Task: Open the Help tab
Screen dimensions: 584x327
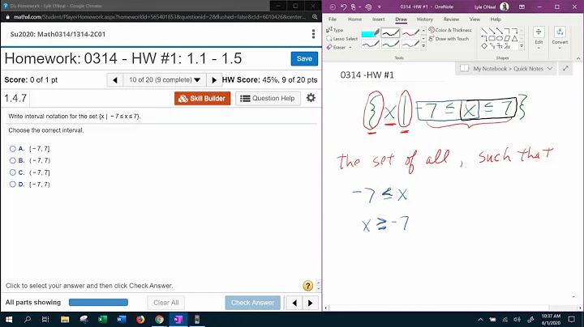Action: 496,19
